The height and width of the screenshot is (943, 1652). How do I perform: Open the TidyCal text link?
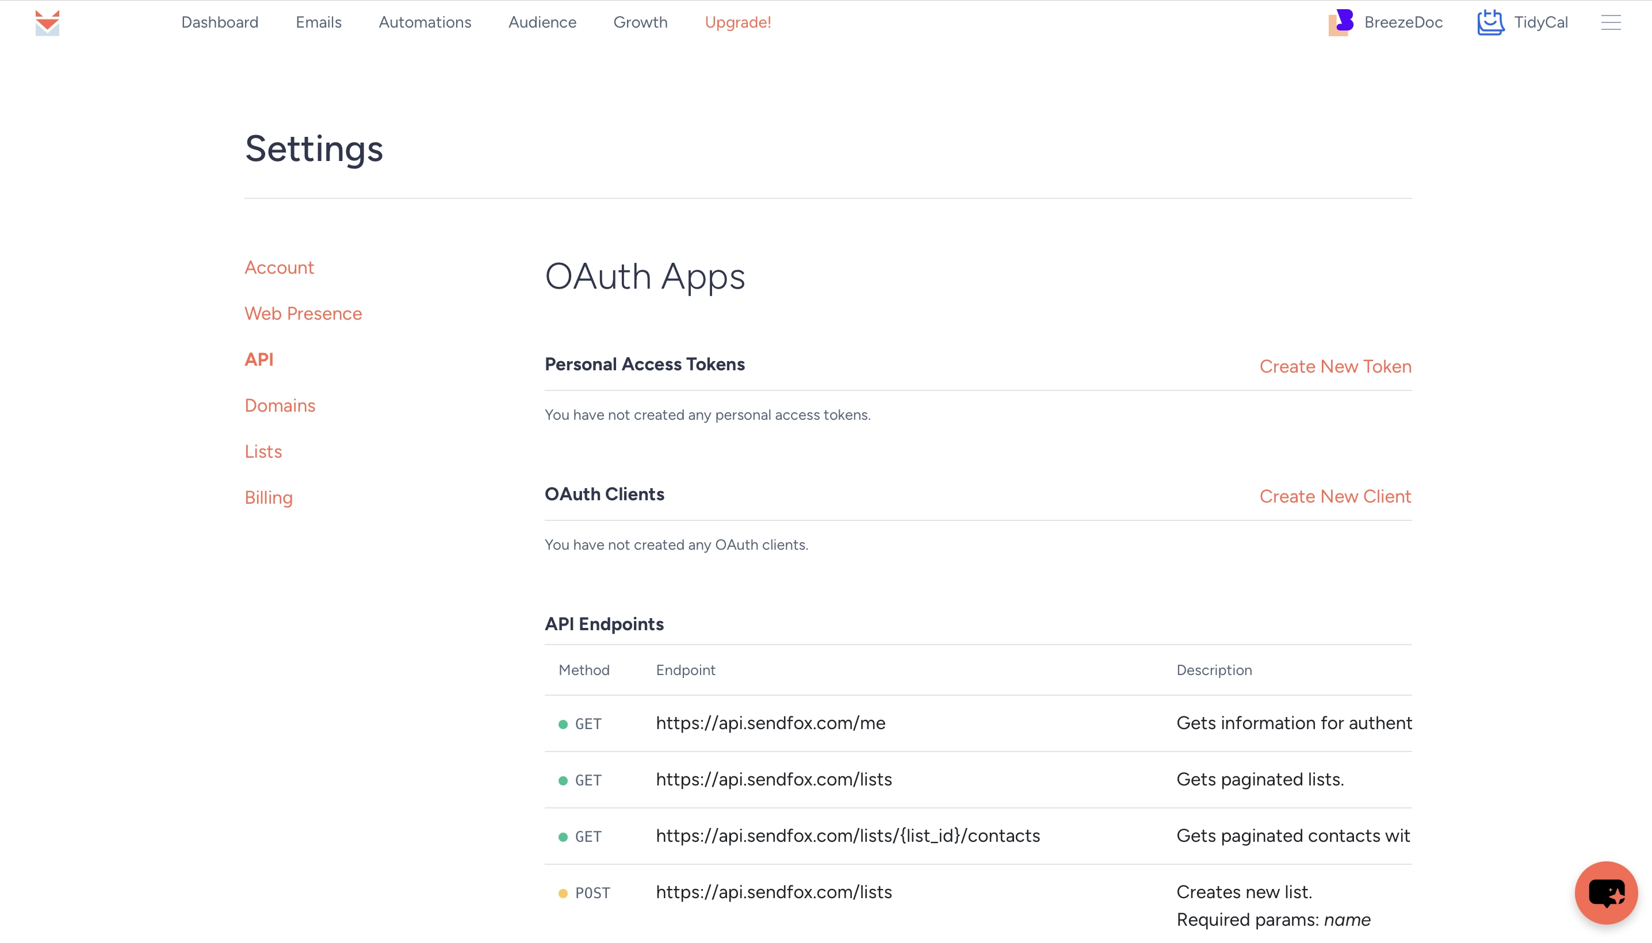click(x=1540, y=22)
